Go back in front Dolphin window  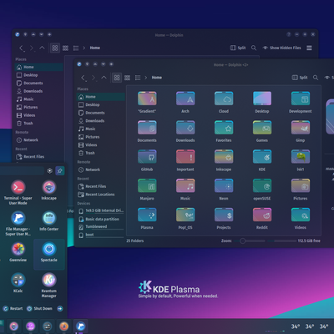pyautogui.click(x=83, y=78)
